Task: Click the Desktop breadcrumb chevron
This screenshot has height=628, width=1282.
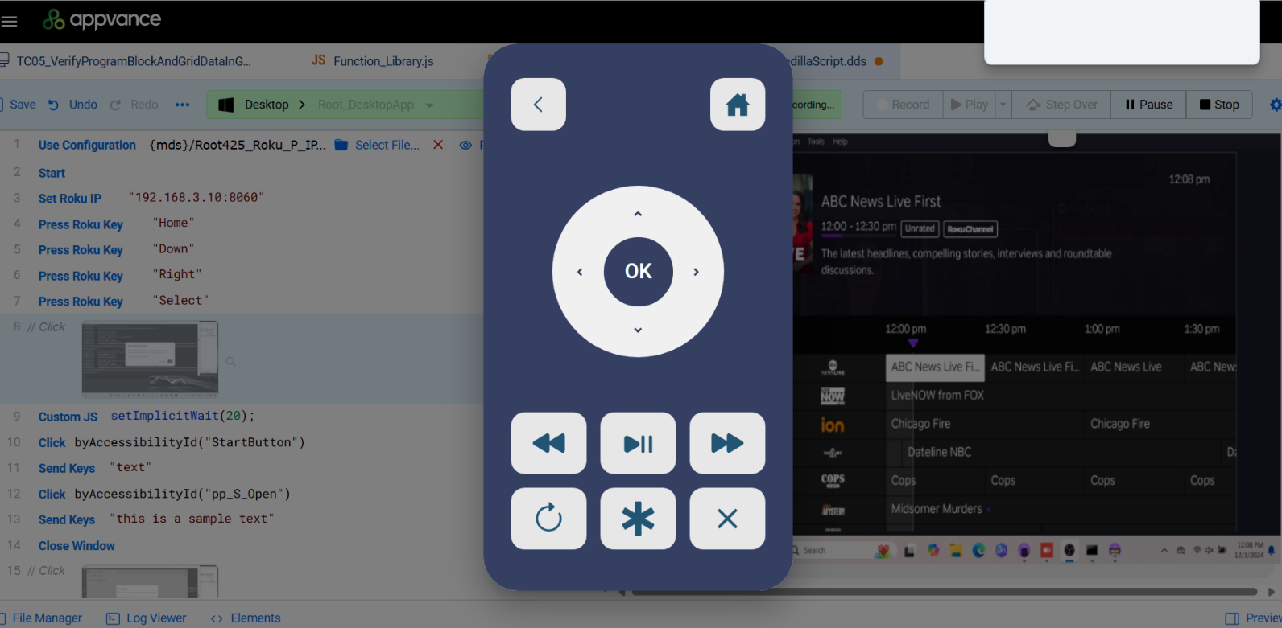Action: pos(301,105)
